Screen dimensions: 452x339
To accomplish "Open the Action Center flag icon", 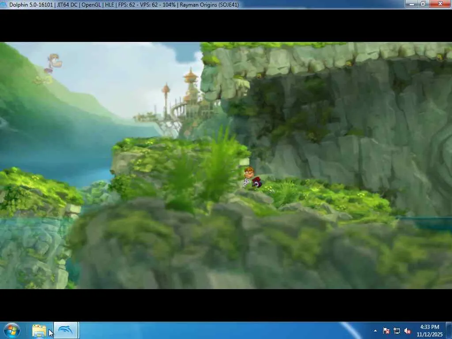I will click(x=386, y=331).
